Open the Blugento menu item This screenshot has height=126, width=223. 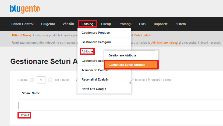(x=48, y=24)
